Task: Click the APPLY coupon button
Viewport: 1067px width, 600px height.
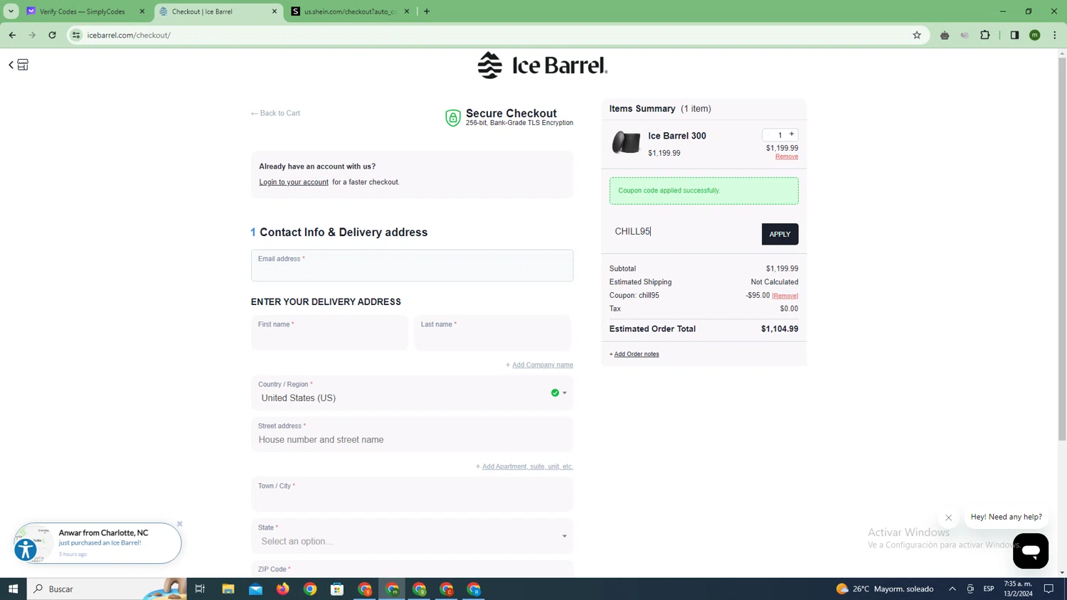Action: coord(780,234)
